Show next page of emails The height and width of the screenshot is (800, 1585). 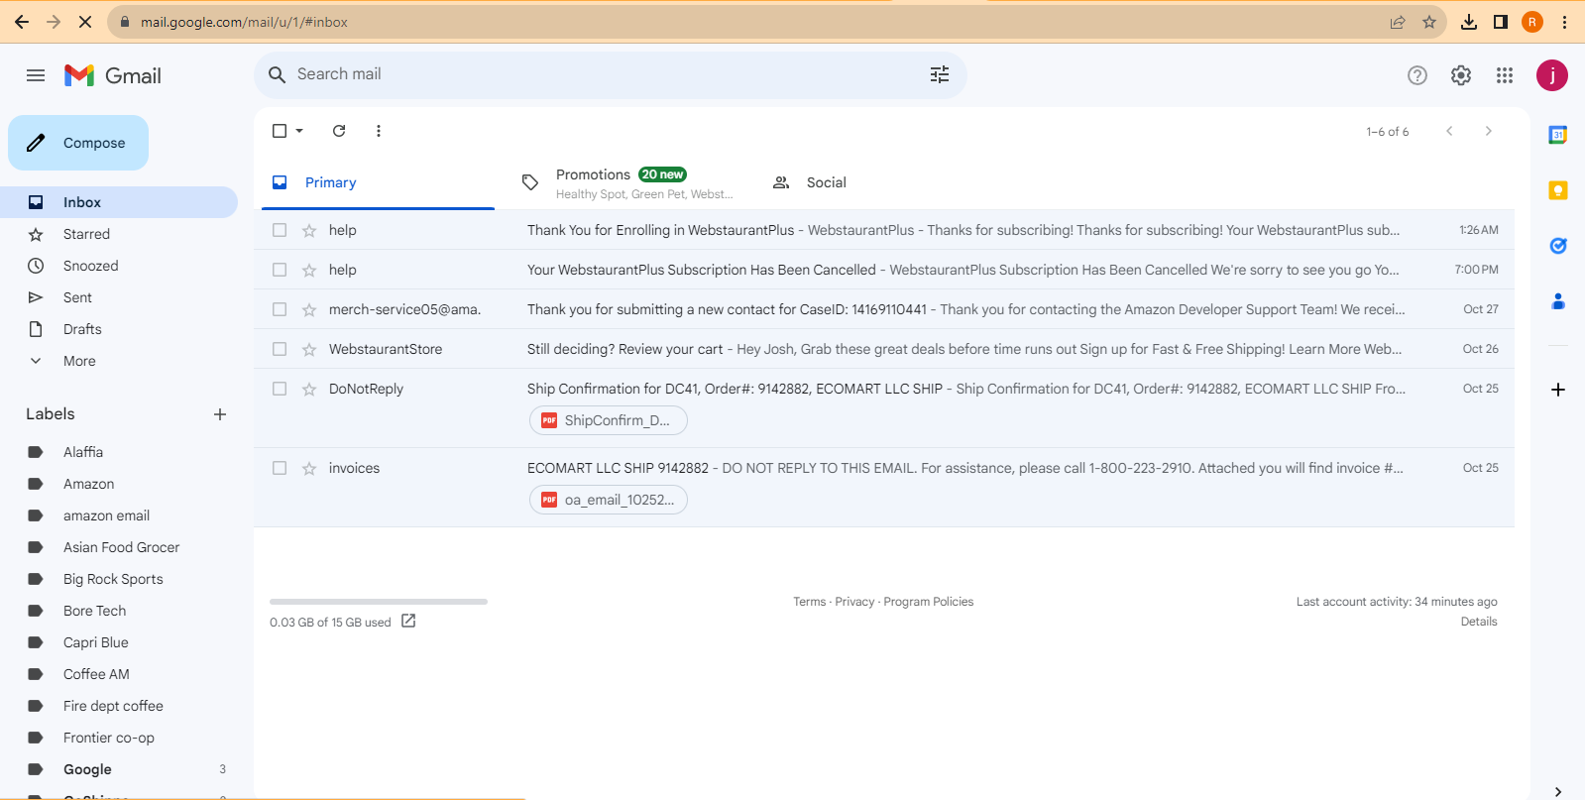tap(1488, 131)
